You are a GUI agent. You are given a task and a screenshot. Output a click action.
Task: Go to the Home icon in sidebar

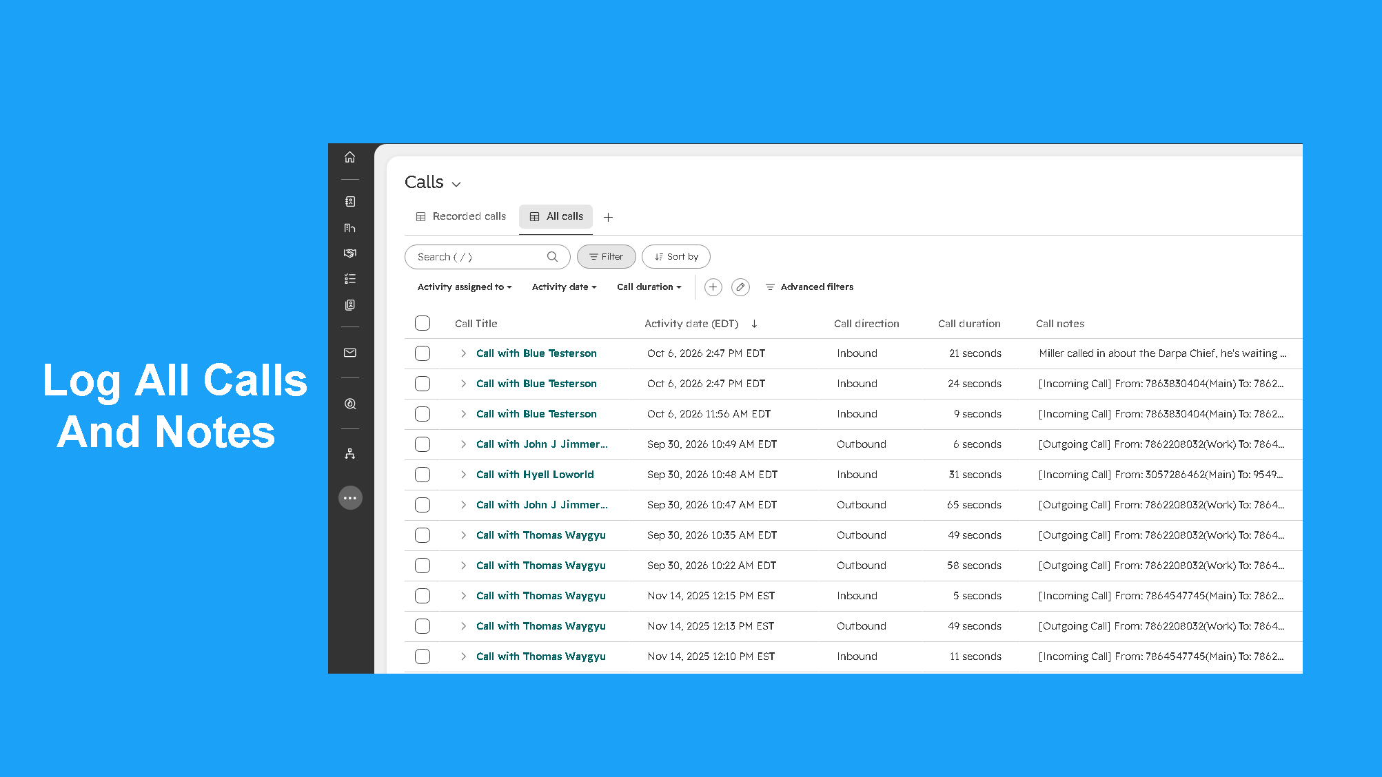(x=350, y=157)
